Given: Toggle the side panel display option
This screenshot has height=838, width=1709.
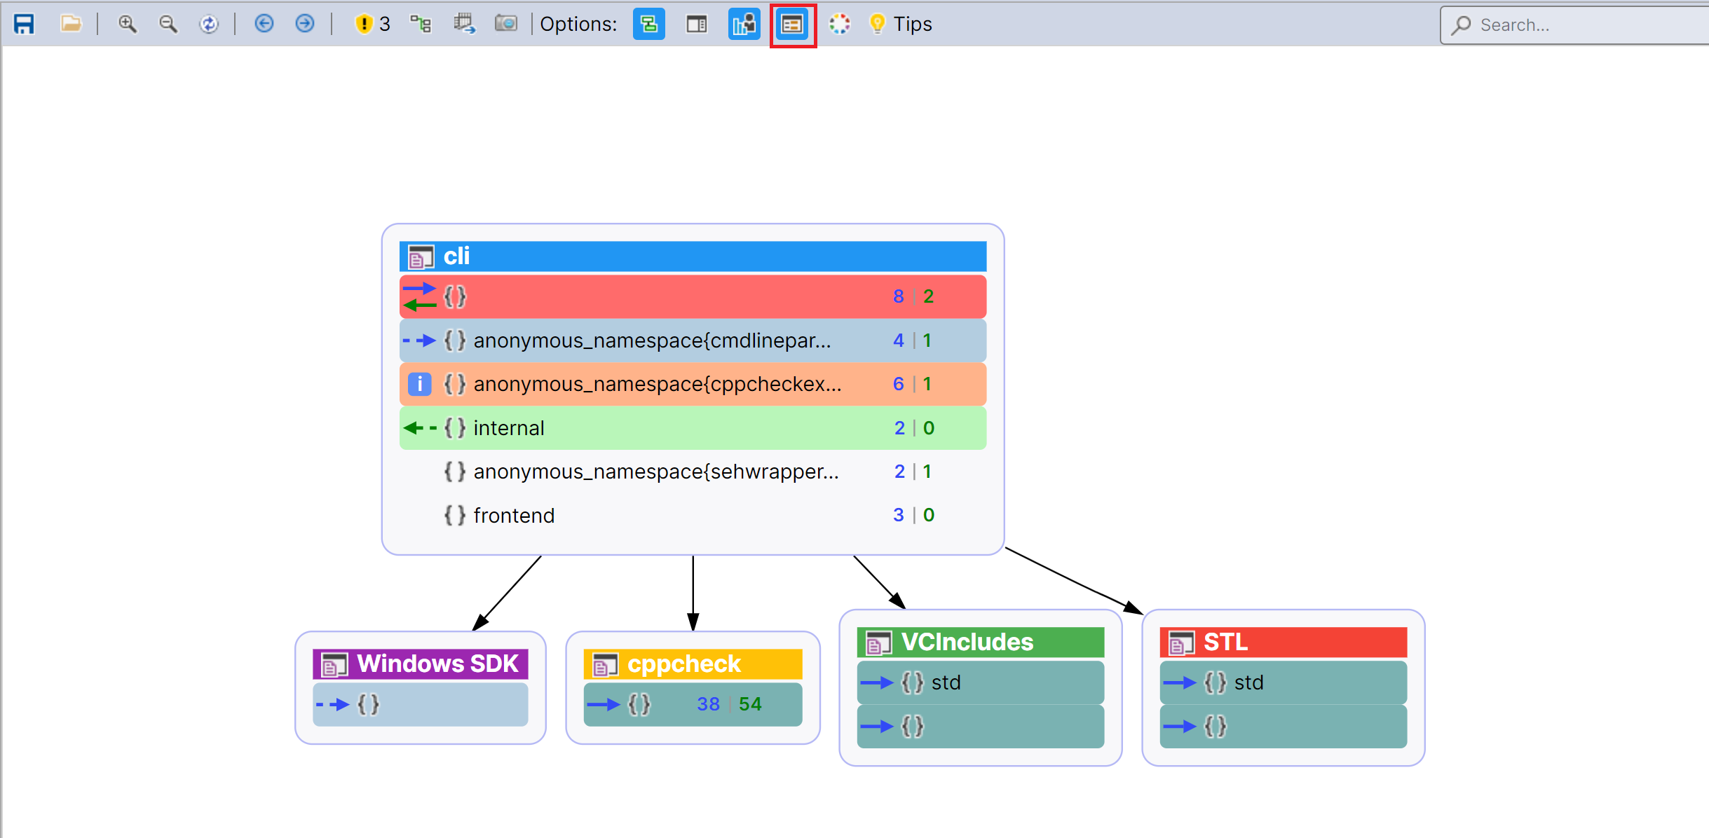Looking at the screenshot, I should [695, 23].
